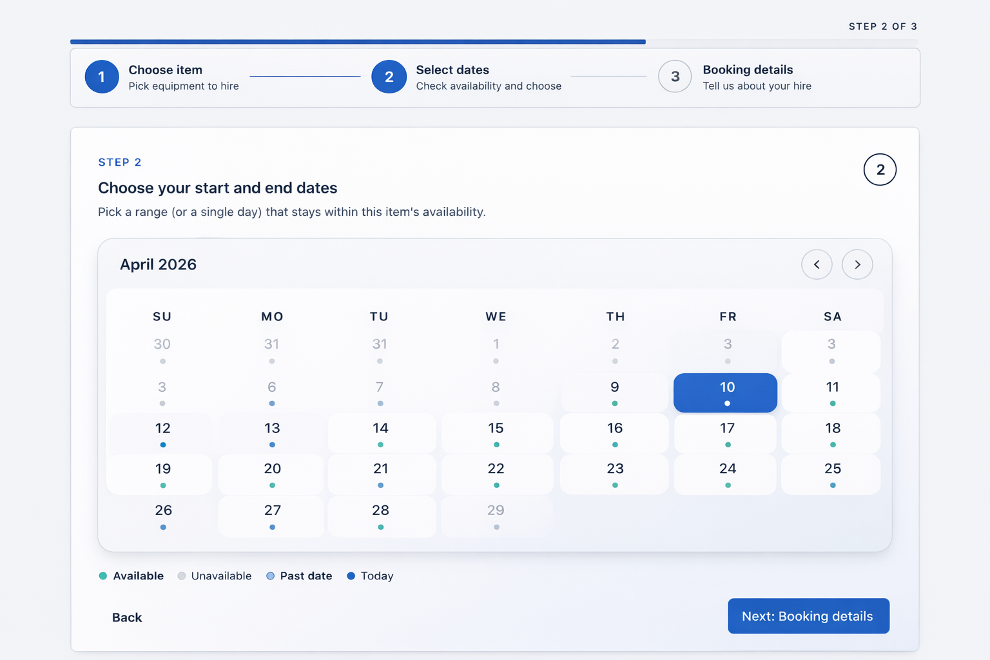Select April 28 on the calendar grid

pos(382,516)
